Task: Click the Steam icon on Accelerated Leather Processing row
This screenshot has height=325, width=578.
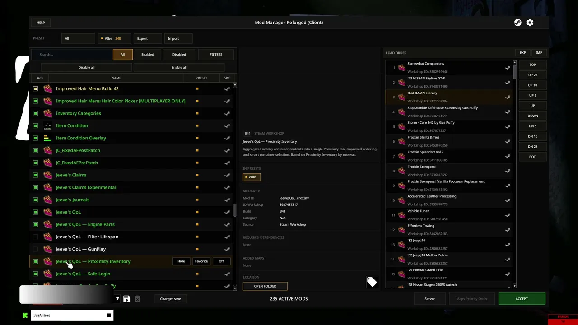Action: tap(508, 200)
